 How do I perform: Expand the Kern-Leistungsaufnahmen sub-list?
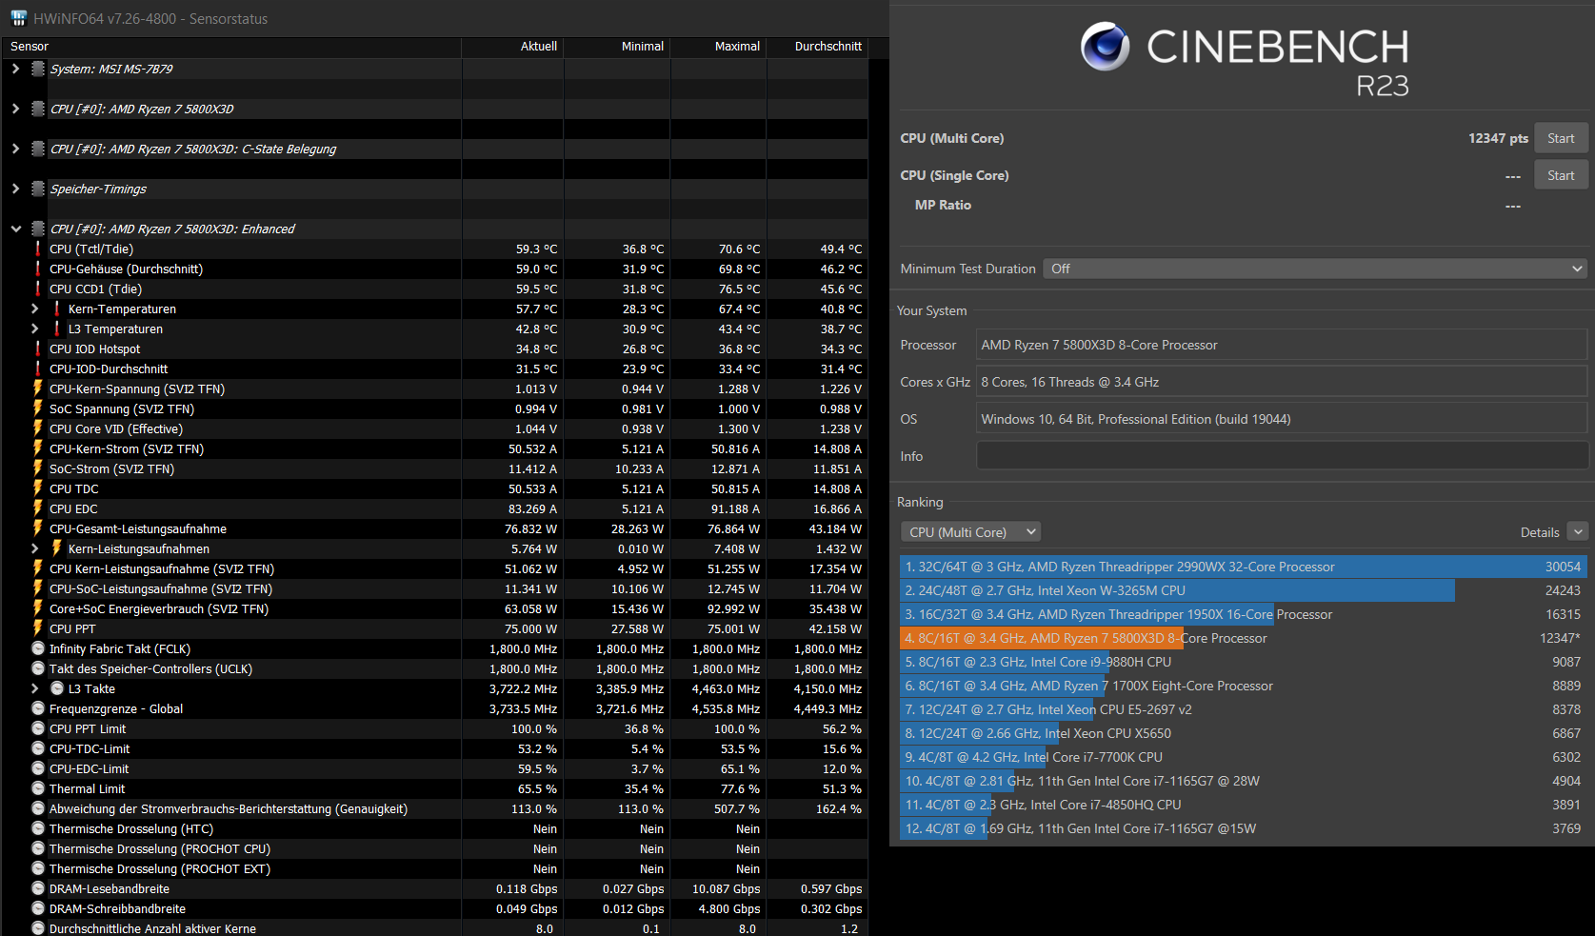pyautogui.click(x=34, y=548)
